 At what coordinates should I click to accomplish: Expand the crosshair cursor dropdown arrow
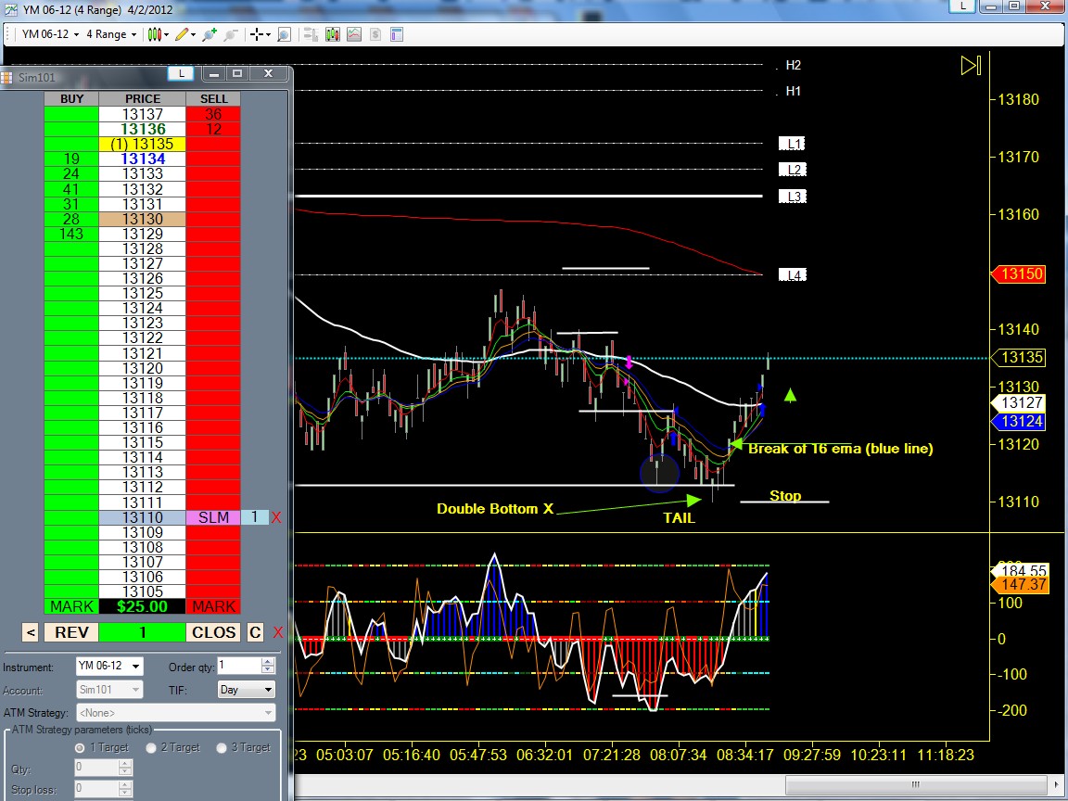tap(268, 34)
